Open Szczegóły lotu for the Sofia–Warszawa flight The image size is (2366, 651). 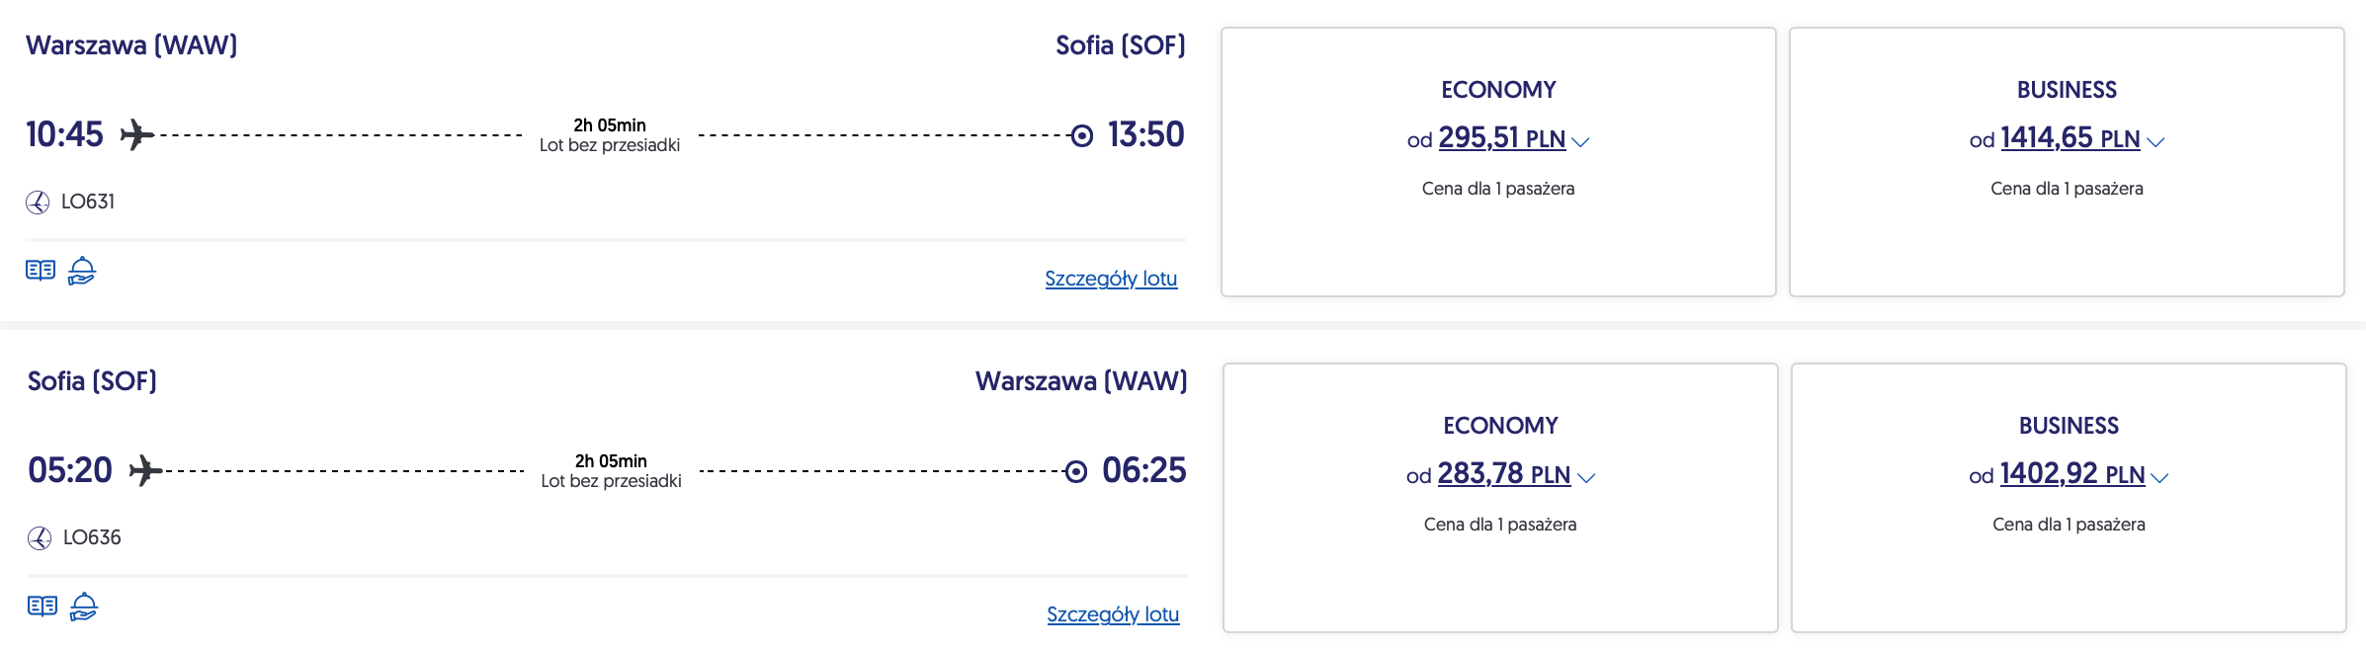point(1113,614)
